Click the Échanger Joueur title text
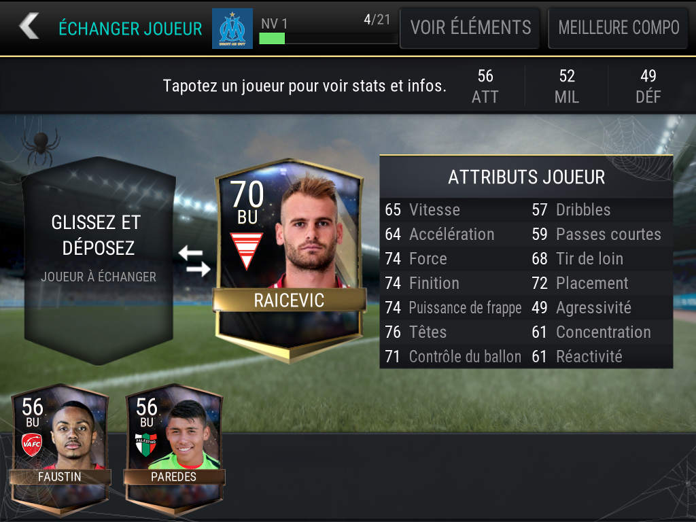Viewport: 696px width, 522px height. tap(130, 29)
